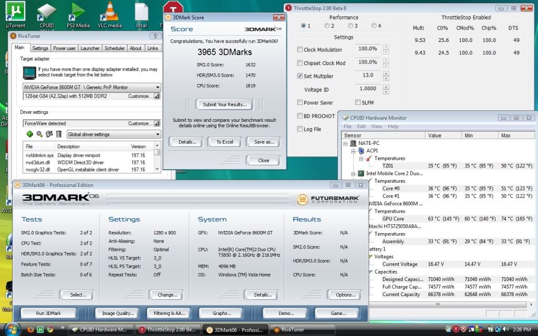Open the Global driver settings dropdown
Screen dimensions: 538x336
tap(113, 134)
